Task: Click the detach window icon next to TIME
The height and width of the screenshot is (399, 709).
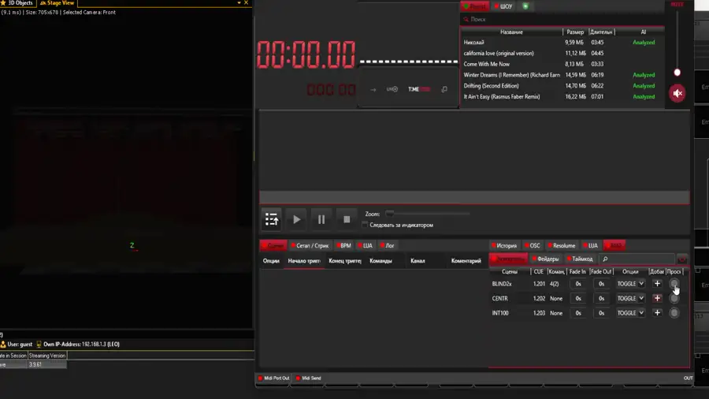Action: (x=444, y=89)
